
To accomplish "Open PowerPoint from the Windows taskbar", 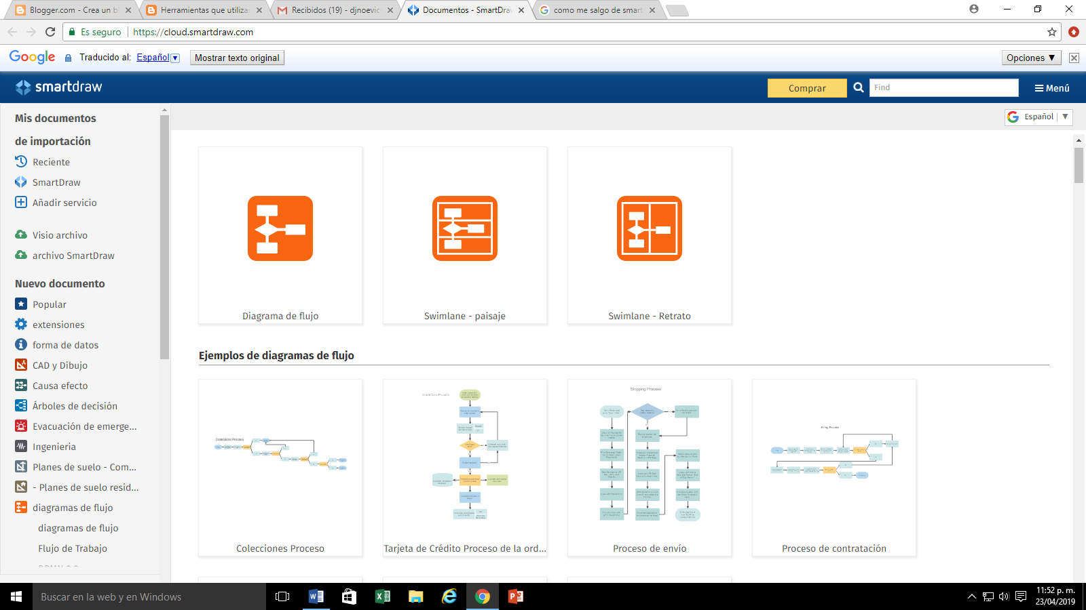I will [516, 596].
